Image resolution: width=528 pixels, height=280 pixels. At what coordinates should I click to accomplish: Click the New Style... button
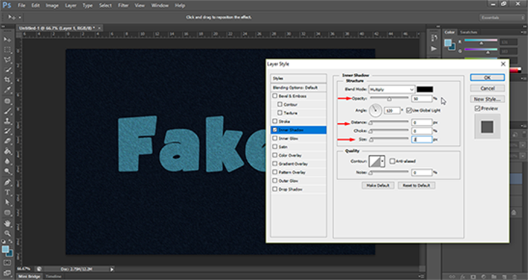(488, 98)
